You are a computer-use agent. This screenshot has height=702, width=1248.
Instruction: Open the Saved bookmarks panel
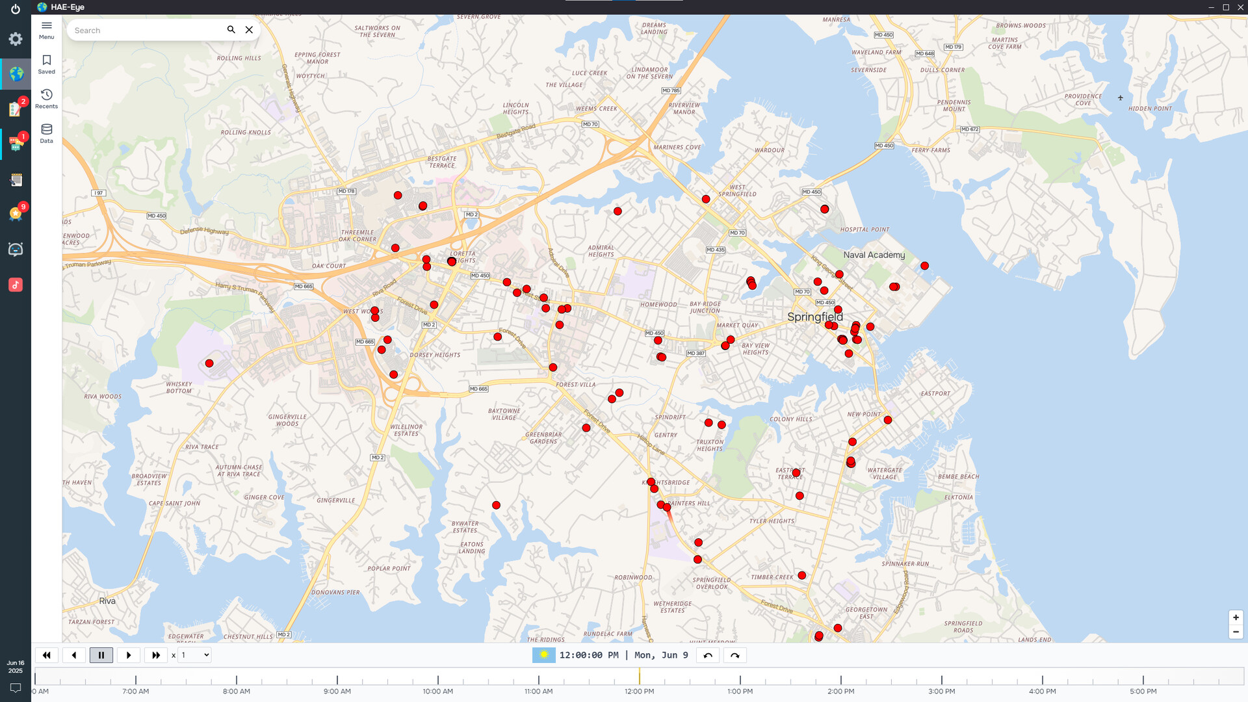pyautogui.click(x=47, y=64)
